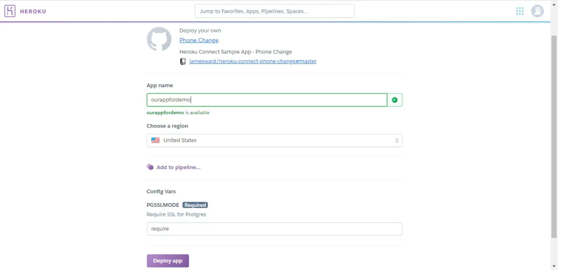Click the United States flag icon

pyautogui.click(x=155, y=140)
